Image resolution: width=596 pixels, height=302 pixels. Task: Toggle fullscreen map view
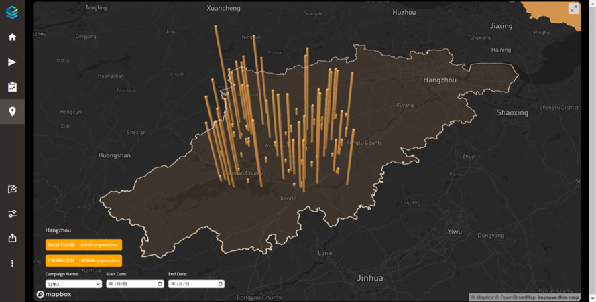[x=573, y=9]
